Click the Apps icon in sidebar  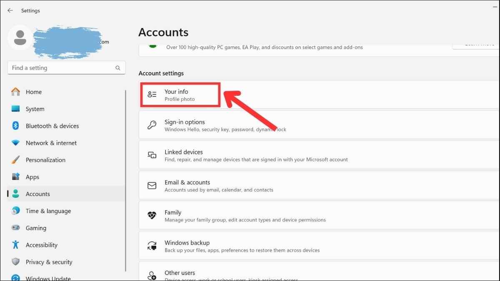pos(15,177)
